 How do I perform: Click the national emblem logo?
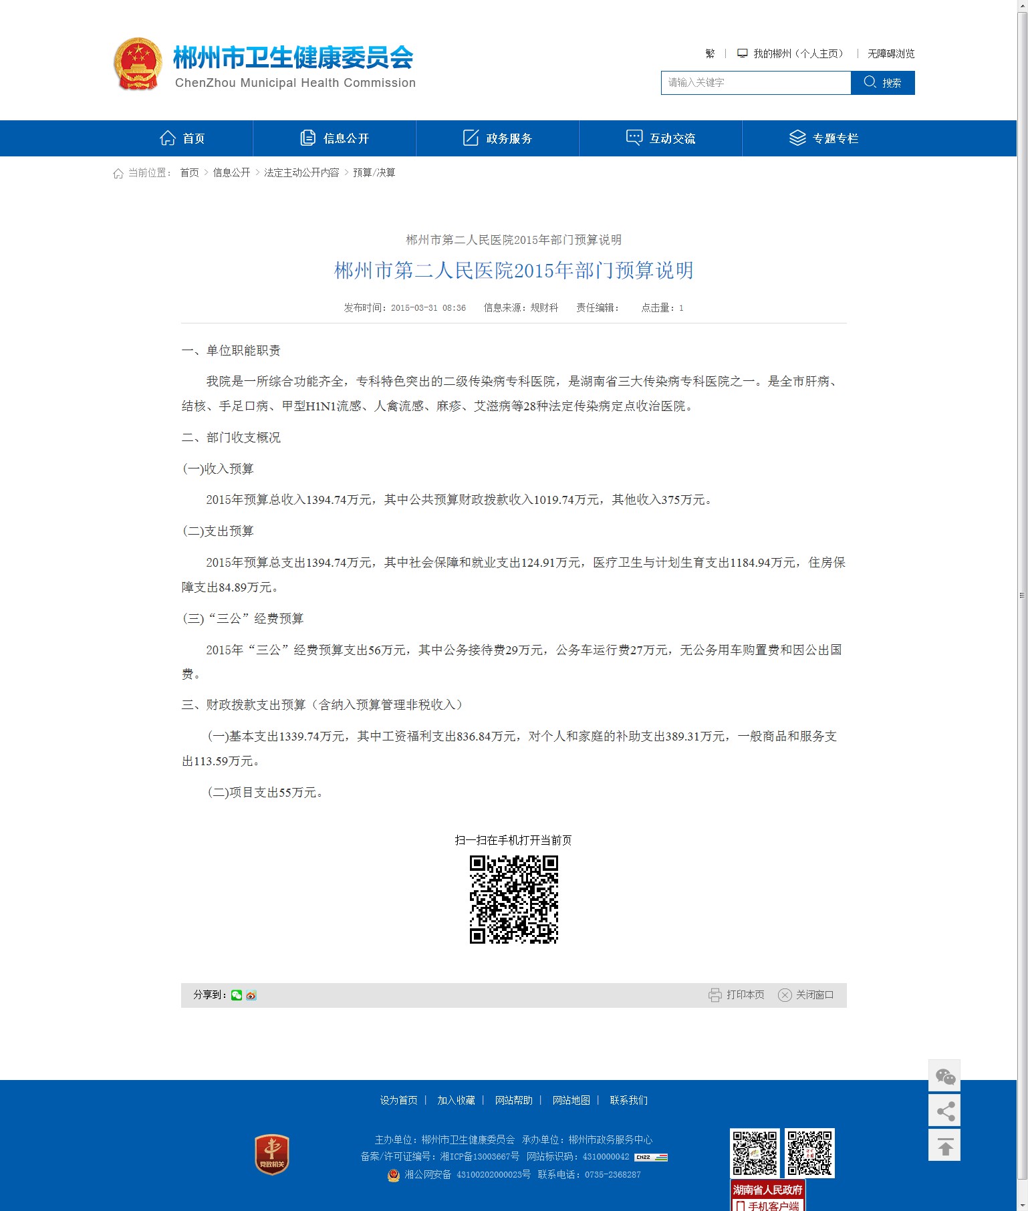pos(138,64)
